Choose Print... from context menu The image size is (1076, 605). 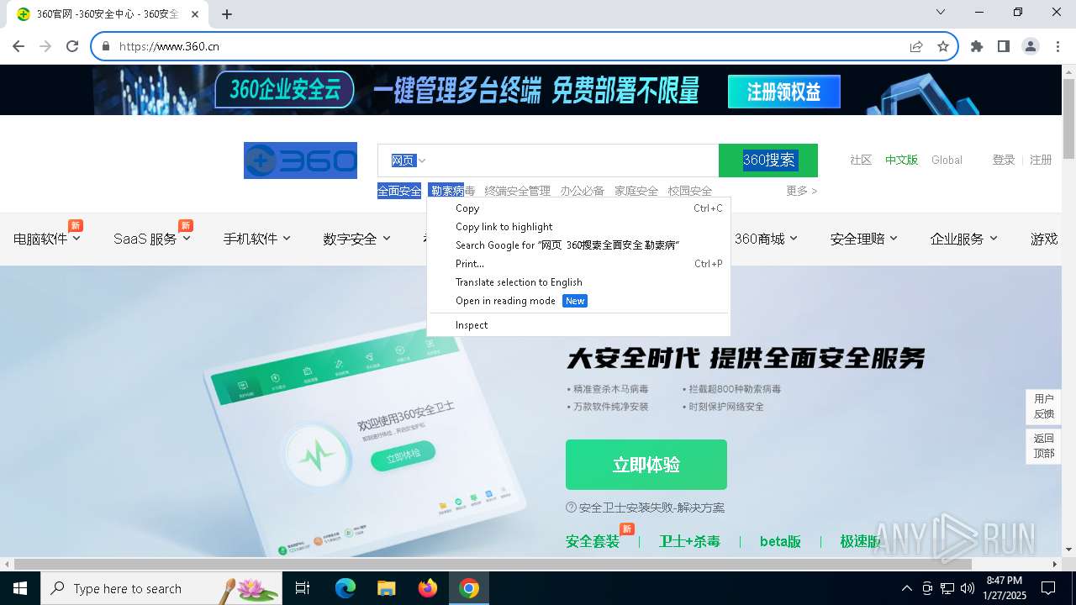[578, 264]
